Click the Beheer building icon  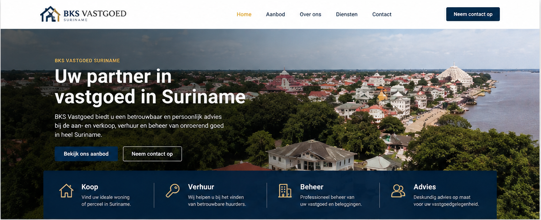pos(285,191)
